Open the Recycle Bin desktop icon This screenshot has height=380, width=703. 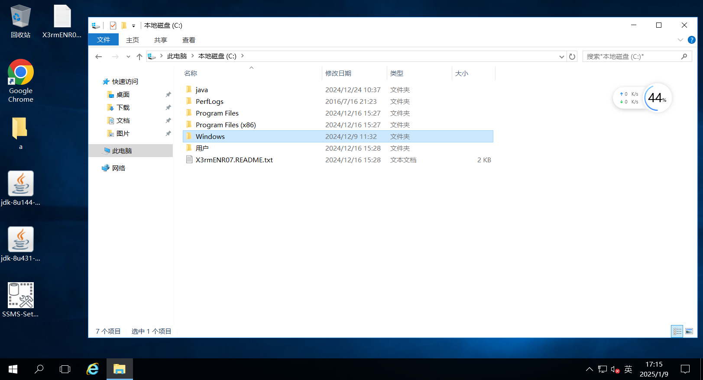[x=20, y=22]
